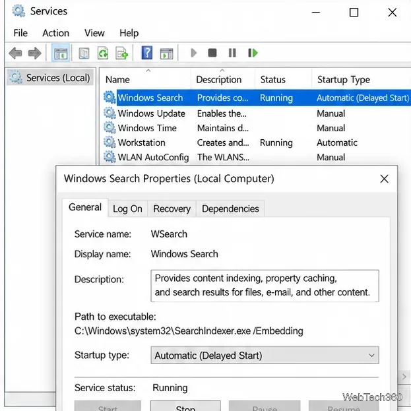411x411 pixels.
Task: Select Services (Local) in the tree
Action: pos(50,78)
